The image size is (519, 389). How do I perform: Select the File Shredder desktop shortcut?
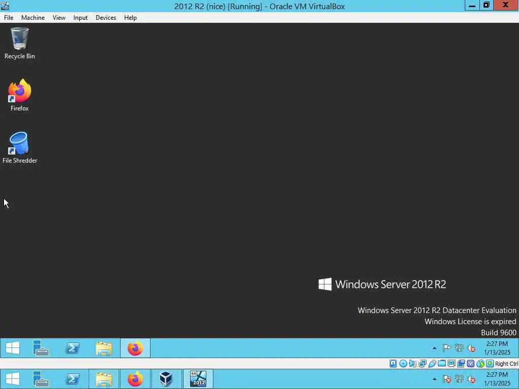[20, 147]
